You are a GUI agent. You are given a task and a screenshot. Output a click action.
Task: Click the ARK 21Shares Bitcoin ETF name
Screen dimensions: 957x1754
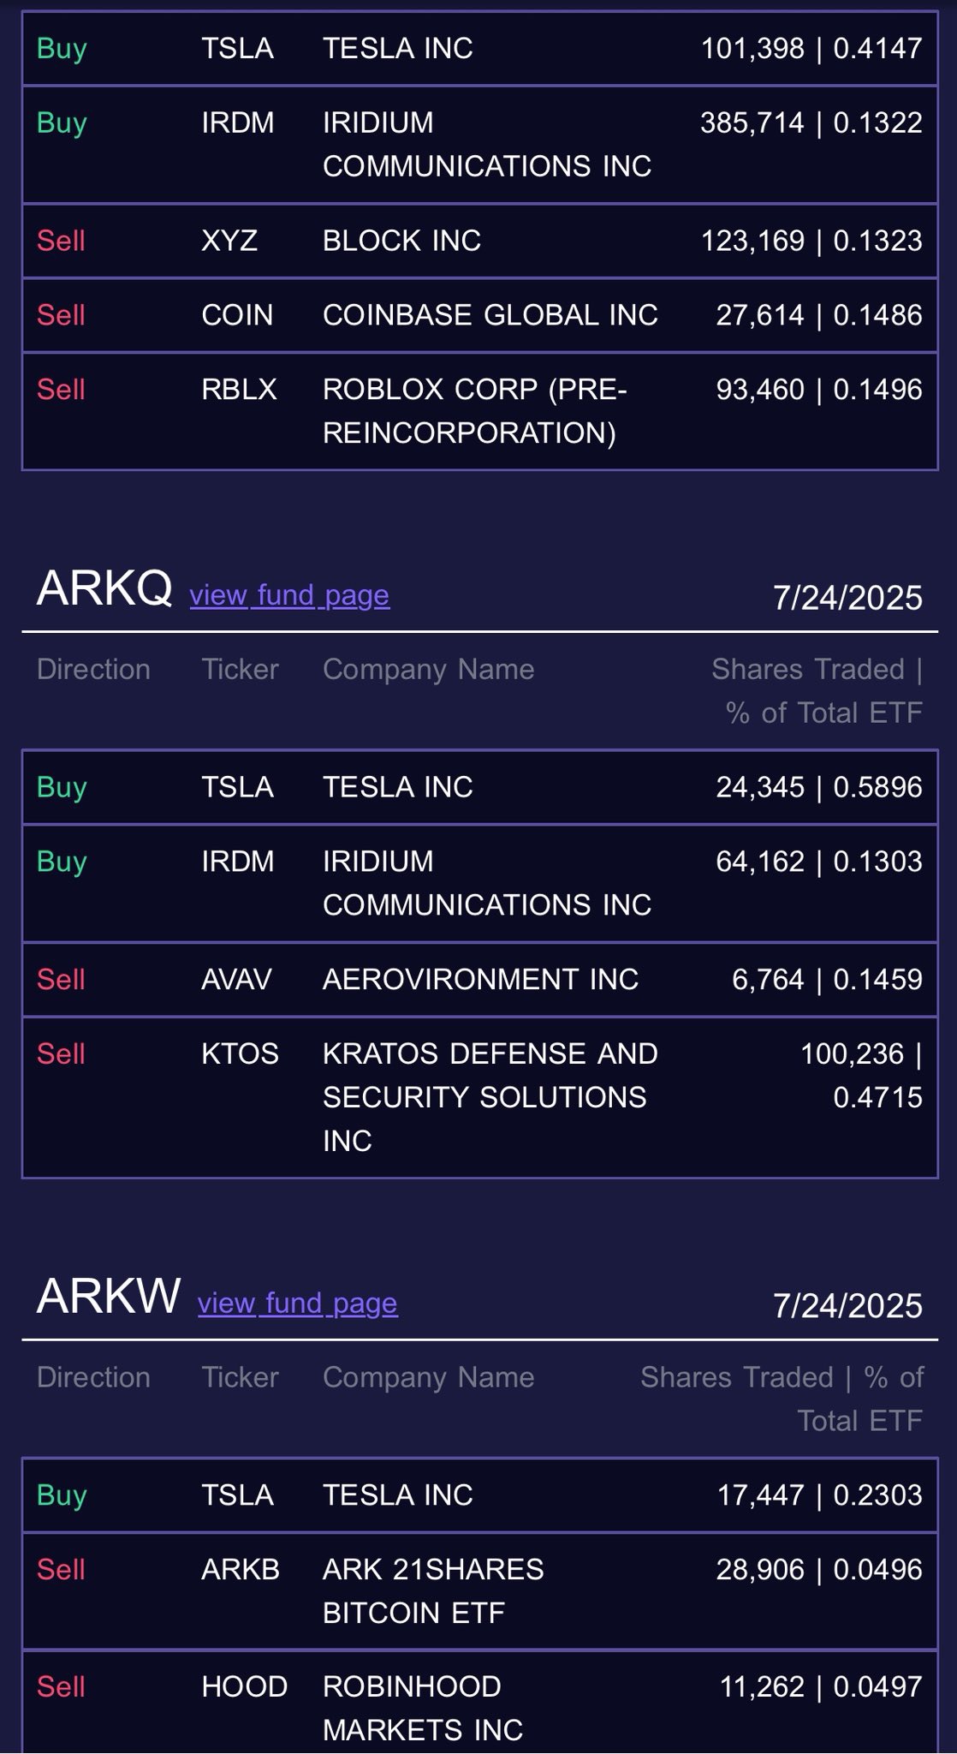pyautogui.click(x=433, y=1590)
